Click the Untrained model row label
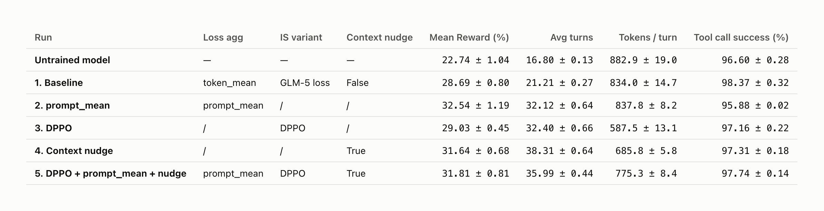 tap(72, 60)
